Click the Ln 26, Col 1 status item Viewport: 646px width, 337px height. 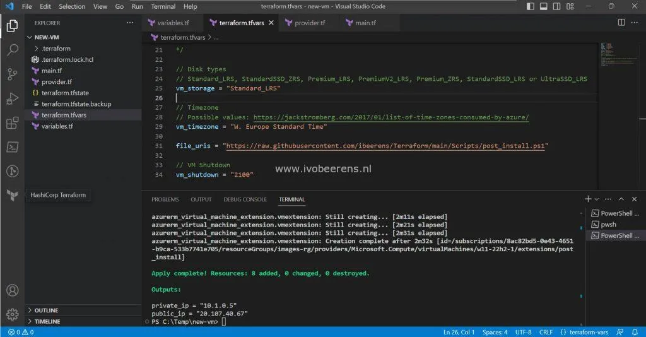459,332
